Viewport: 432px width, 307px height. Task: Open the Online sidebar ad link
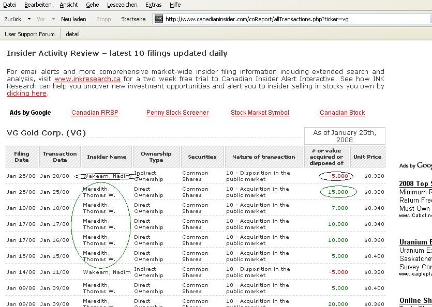(x=415, y=300)
